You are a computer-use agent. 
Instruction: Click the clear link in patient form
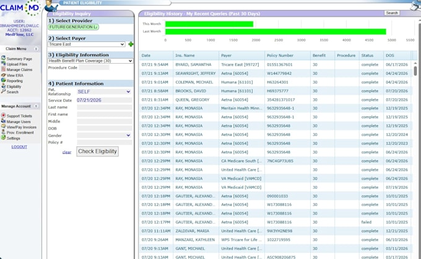pyautogui.click(x=67, y=152)
